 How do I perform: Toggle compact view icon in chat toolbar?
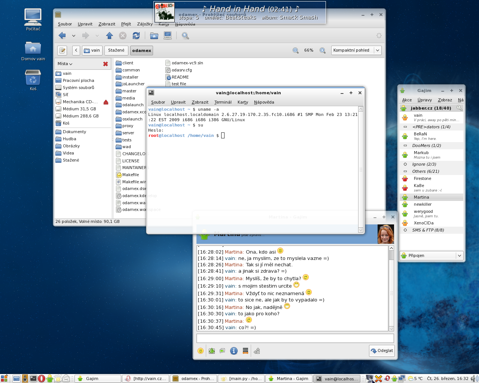coord(245,351)
